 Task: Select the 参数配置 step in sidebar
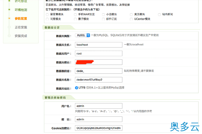coord(21,19)
